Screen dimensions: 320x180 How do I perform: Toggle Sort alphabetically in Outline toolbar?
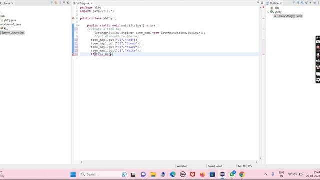pos(298,3)
